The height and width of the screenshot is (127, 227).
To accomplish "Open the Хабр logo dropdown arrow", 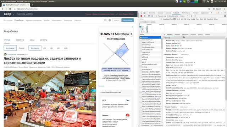I will pos(13,14).
